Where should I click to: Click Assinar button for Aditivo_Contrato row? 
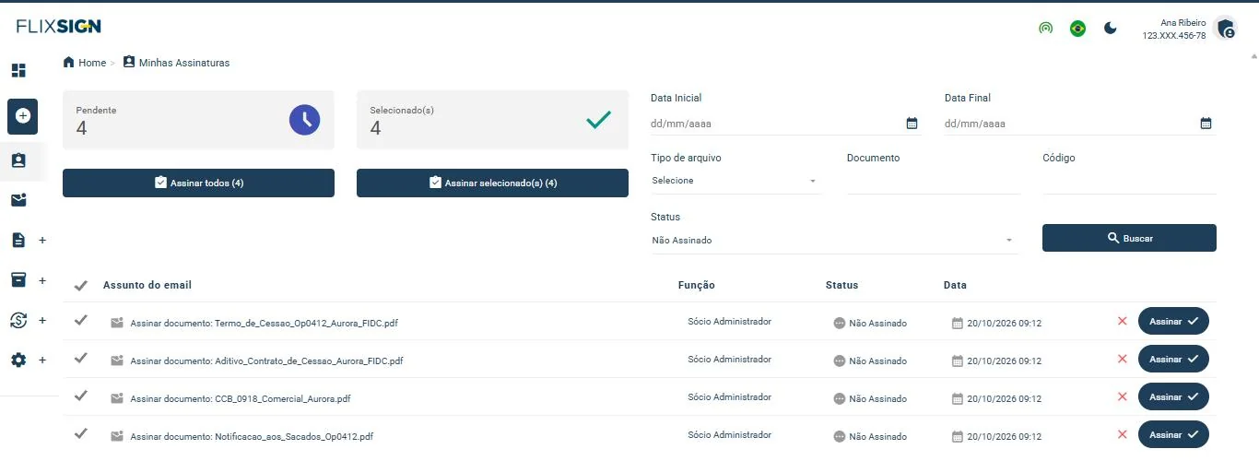pyautogui.click(x=1173, y=359)
